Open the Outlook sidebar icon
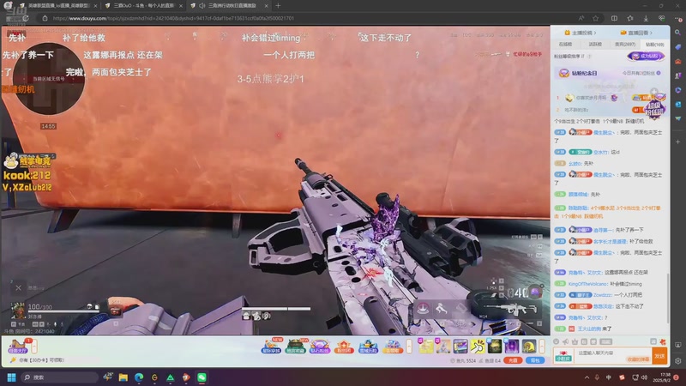This screenshot has height=386, width=686. pos(677,105)
